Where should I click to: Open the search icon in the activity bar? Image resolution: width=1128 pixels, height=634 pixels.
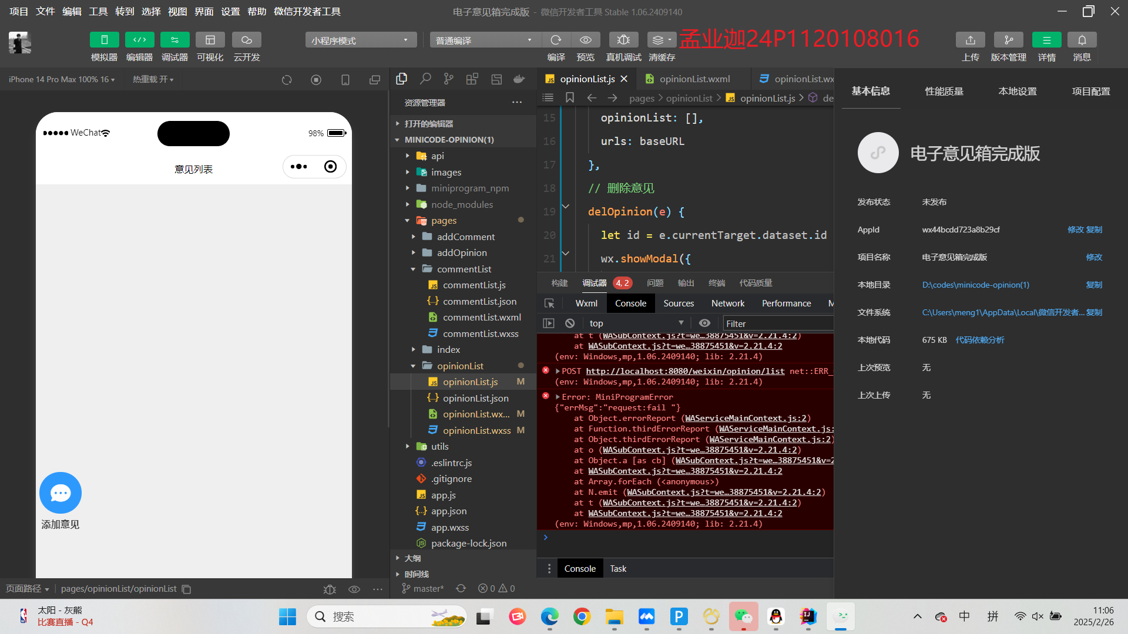click(x=425, y=79)
